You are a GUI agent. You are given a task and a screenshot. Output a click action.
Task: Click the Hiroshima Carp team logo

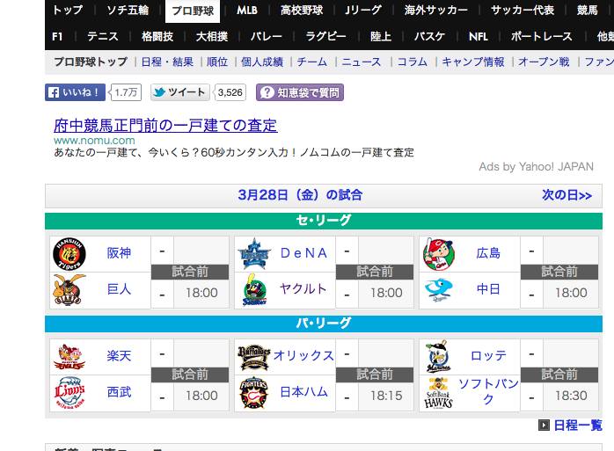click(439, 254)
